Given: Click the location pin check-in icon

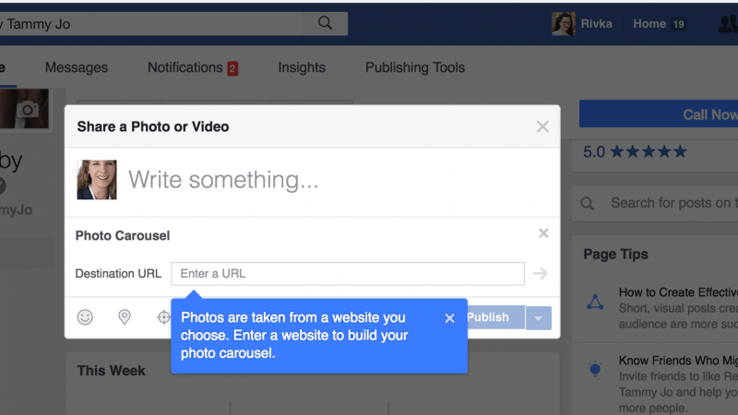Looking at the screenshot, I should click(125, 317).
